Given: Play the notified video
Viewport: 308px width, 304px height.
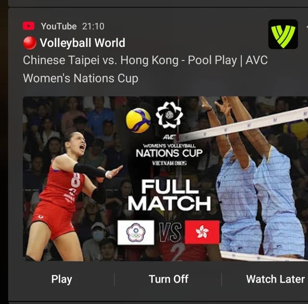Looking at the screenshot, I should pyautogui.click(x=62, y=279).
